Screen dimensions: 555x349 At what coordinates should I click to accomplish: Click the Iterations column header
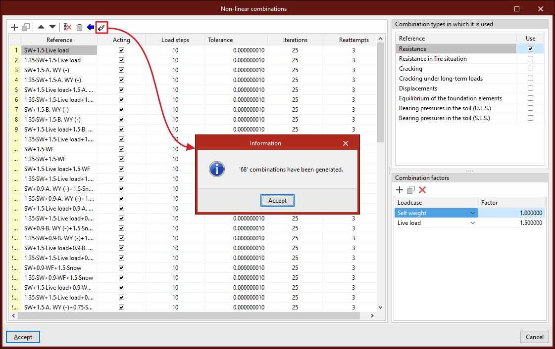(295, 40)
